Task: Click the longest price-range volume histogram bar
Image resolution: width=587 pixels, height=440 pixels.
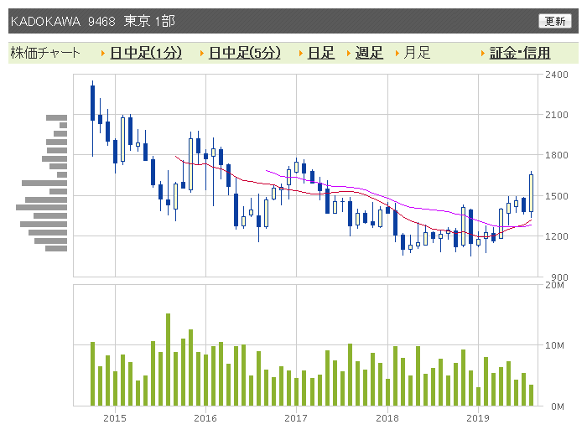Action: pyautogui.click(x=42, y=207)
